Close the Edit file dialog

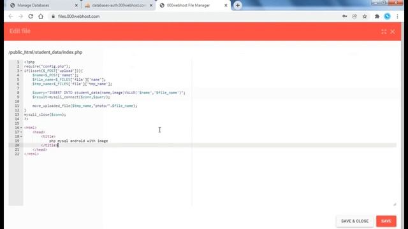click(x=393, y=32)
